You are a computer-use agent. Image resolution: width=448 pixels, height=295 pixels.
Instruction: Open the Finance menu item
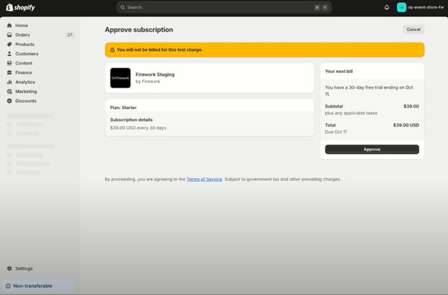point(24,72)
